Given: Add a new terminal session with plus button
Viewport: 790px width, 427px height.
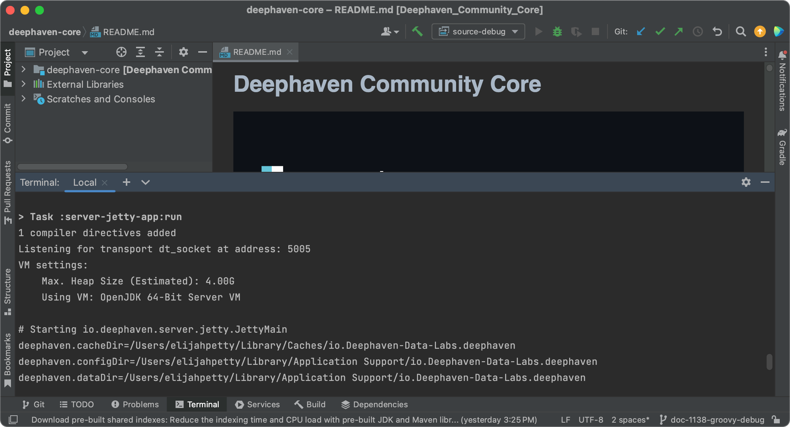Looking at the screenshot, I should pos(126,182).
